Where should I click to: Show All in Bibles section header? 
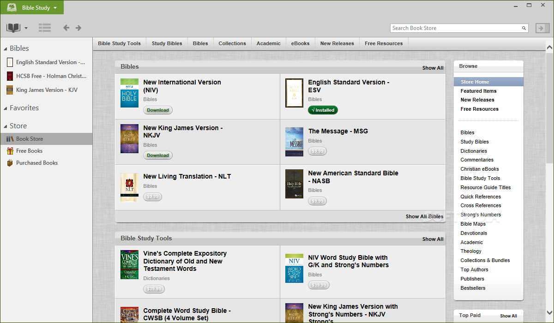(x=433, y=68)
